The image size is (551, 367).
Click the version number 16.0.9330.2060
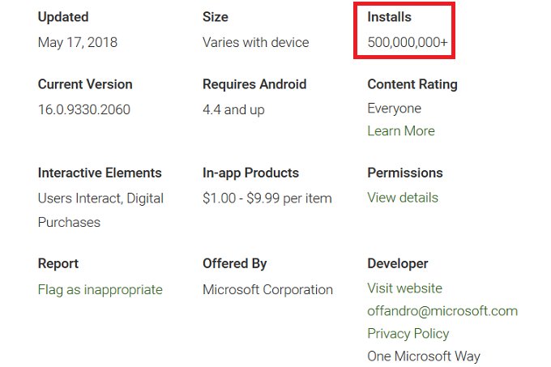(84, 110)
